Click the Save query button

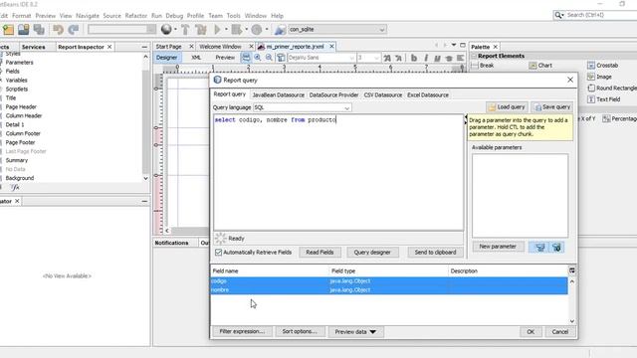(x=552, y=107)
